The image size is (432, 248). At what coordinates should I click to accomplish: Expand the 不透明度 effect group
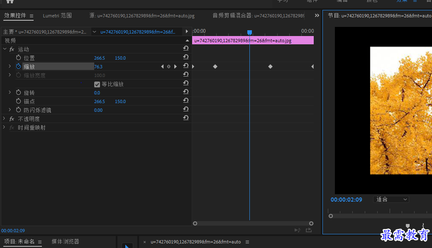[x=4, y=118]
